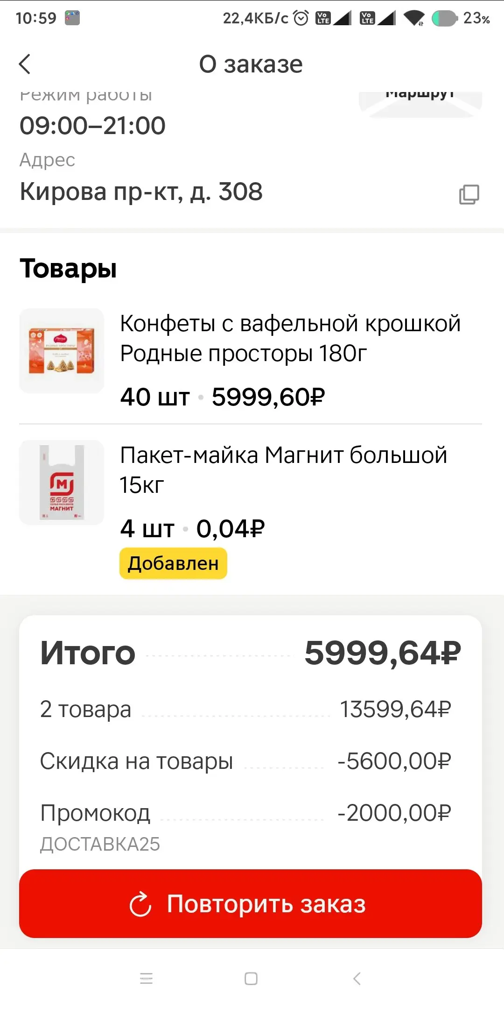The image size is (504, 1009).
Task: Open the Magnit bag product thumbnail
Action: [x=62, y=483]
